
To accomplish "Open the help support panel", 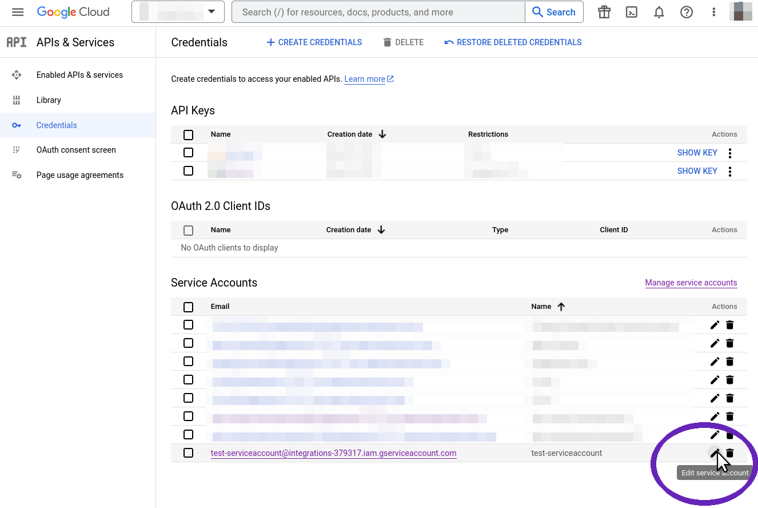I will click(686, 12).
